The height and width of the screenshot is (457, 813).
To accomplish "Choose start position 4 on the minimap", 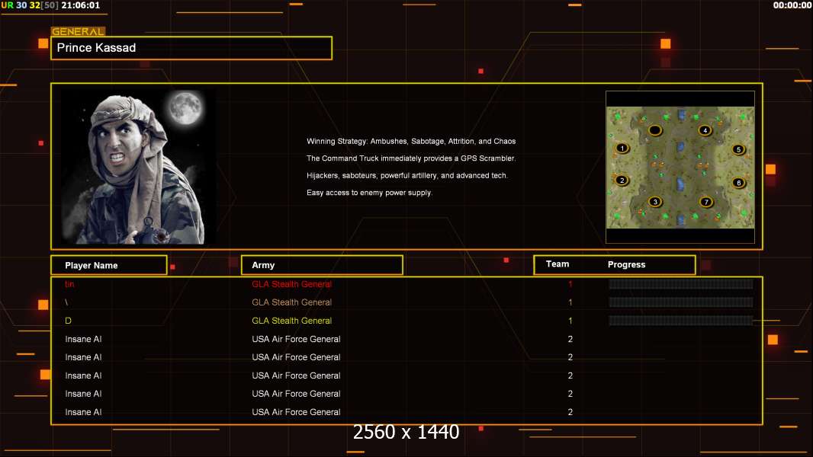I will 705,130.
